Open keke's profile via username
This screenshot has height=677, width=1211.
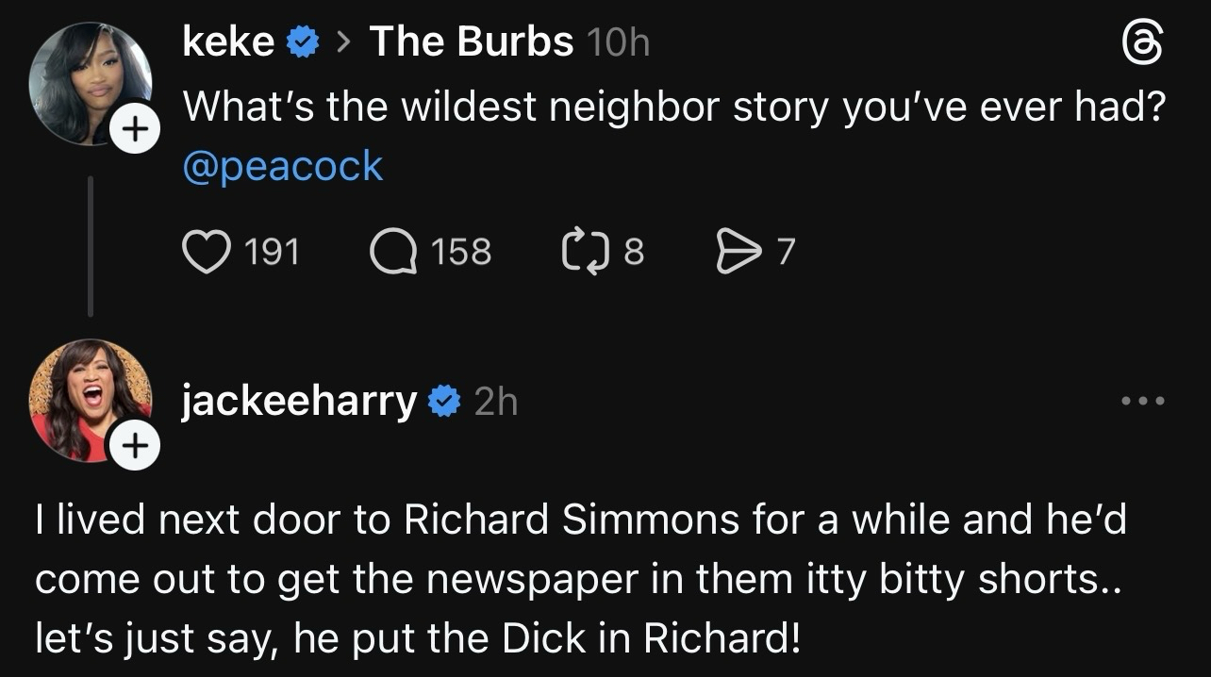pos(228,41)
